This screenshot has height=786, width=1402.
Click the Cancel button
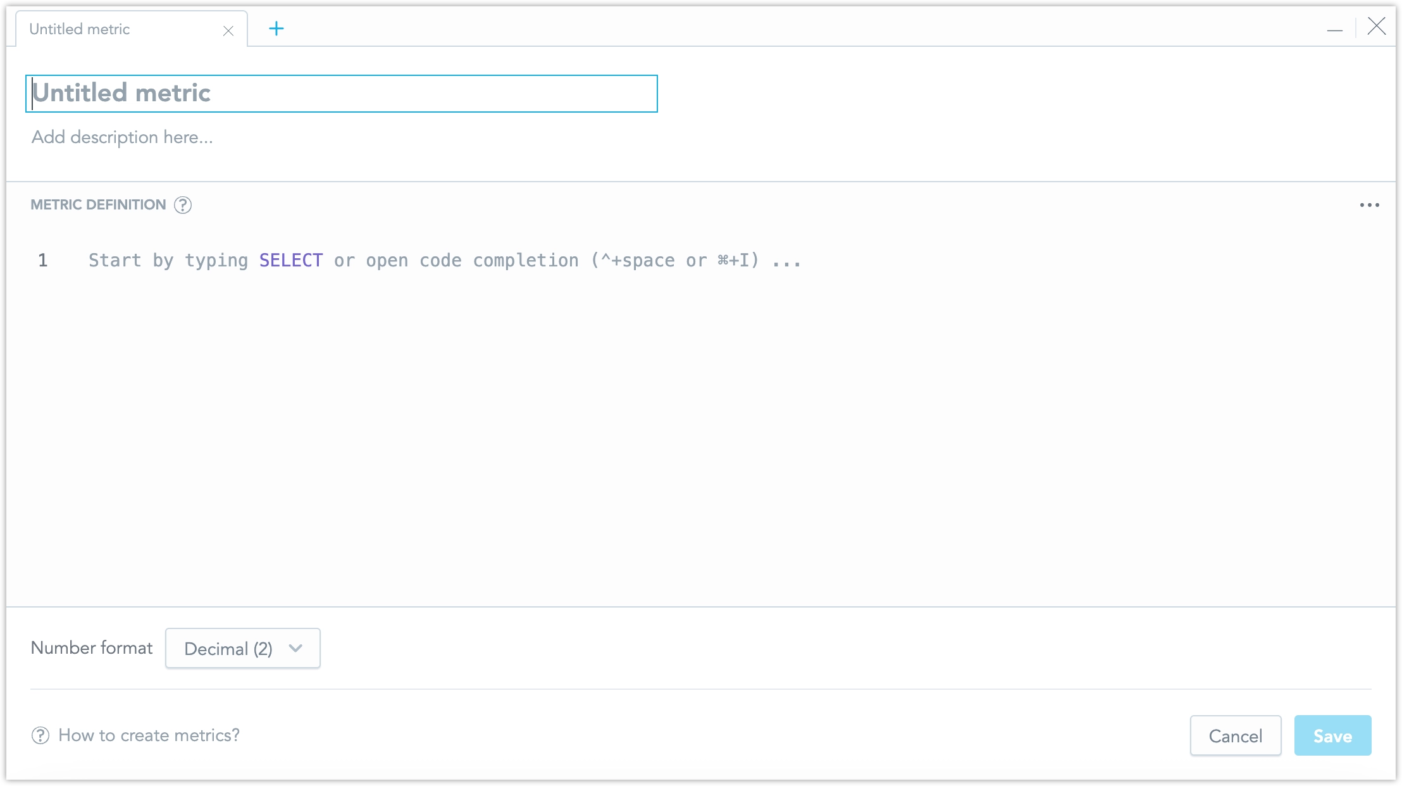1236,735
